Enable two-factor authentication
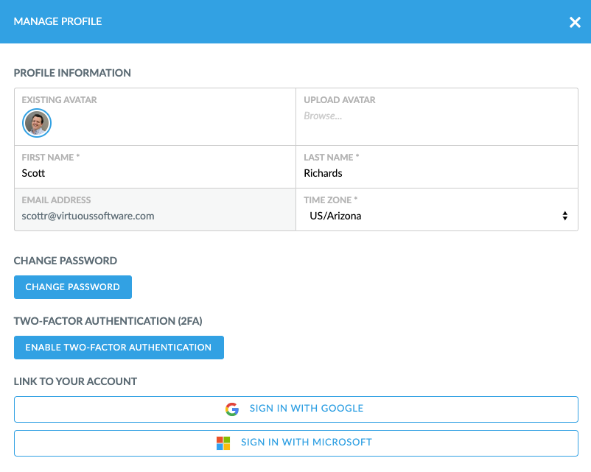This screenshot has height=472, width=591. click(119, 348)
